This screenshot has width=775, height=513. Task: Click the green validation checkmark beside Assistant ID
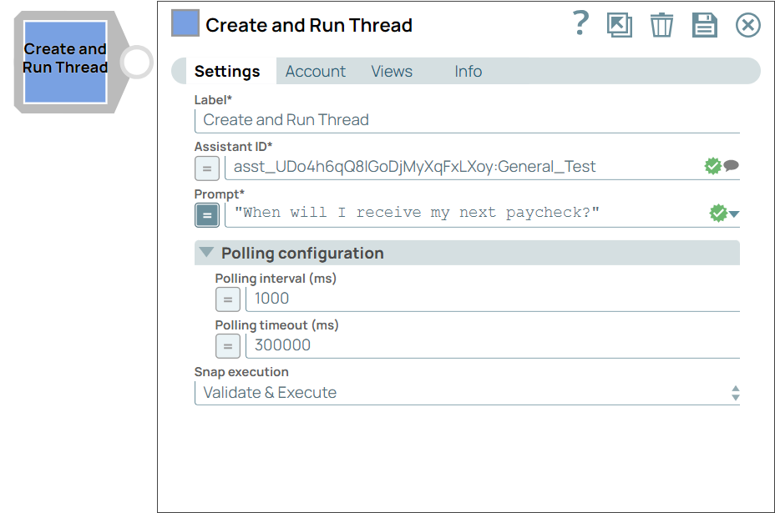tap(712, 165)
